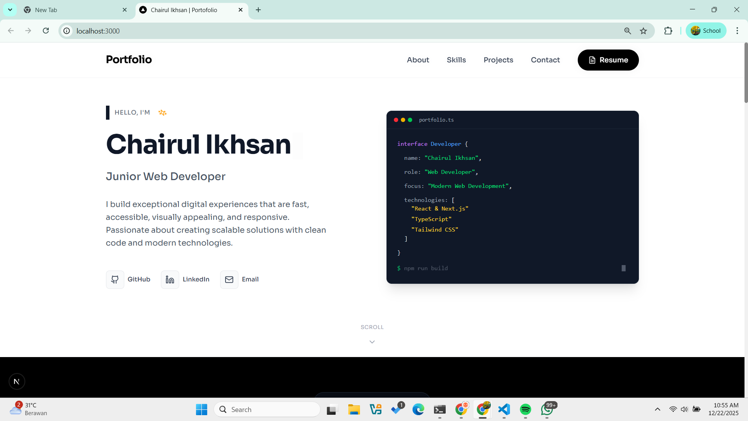The image size is (748, 421).
Task: Close the Chairul Ikhsan Portofolio tab
Action: pyautogui.click(x=240, y=10)
